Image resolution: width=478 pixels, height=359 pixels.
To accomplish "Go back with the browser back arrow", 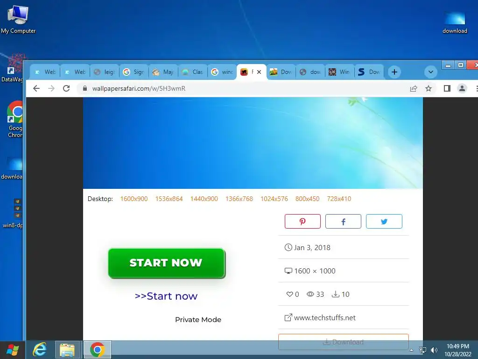I will click(36, 88).
